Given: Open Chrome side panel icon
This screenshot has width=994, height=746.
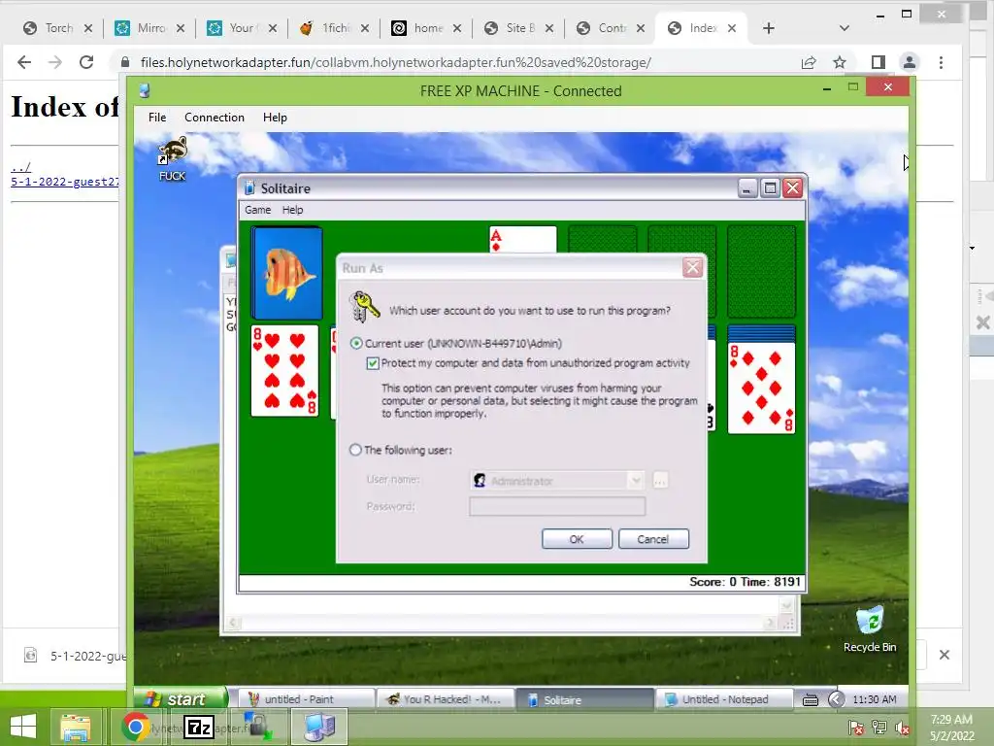Looking at the screenshot, I should click(878, 62).
